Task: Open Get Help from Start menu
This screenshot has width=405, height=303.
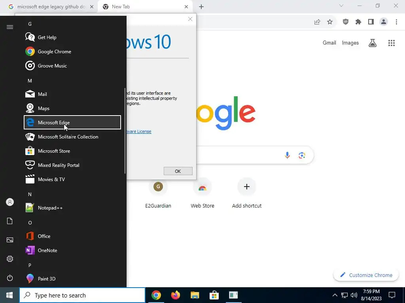Action: pos(72,37)
